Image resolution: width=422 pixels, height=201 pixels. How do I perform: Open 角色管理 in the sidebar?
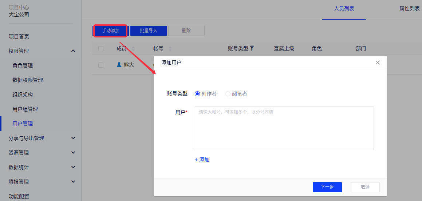(23, 65)
